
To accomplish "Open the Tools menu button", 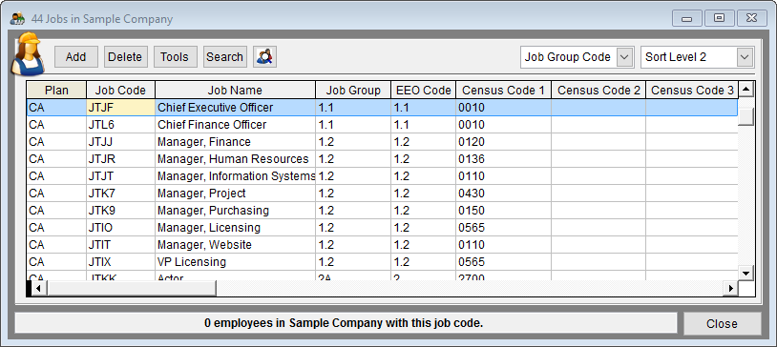I will click(175, 57).
